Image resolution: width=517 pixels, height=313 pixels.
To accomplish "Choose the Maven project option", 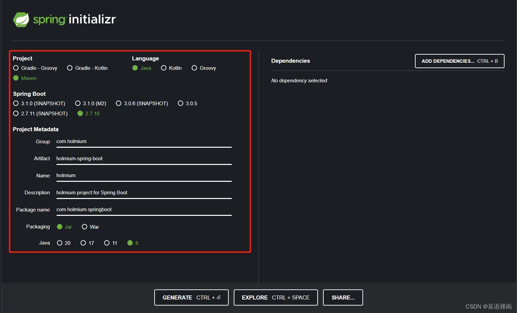I will (25, 78).
